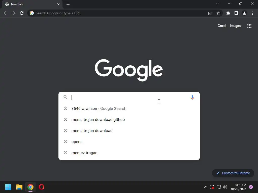The image size is (258, 193).
Task: Open a new tab with plus button
Action: pos(68,4)
